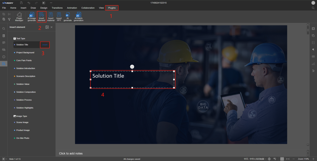Screen dimensions: 317x161
Task: Click the Insert PPT plugin icon
Action: tap(59, 17)
